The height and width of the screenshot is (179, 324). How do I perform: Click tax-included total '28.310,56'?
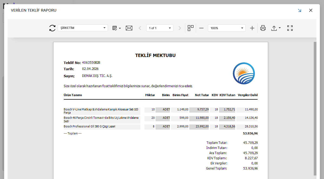point(251,126)
